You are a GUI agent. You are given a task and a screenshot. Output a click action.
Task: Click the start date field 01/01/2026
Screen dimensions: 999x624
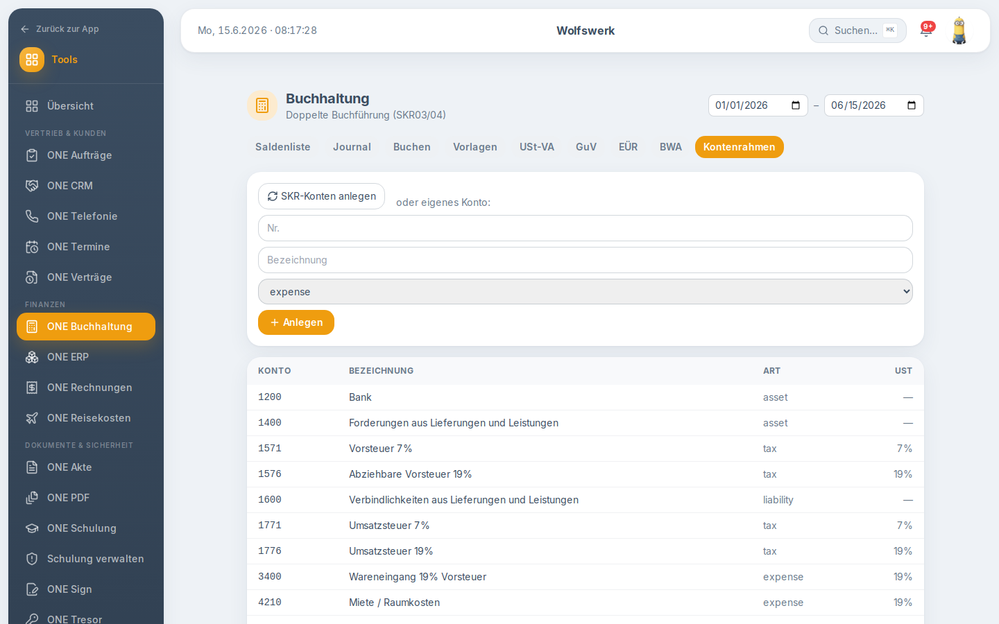[x=758, y=105]
